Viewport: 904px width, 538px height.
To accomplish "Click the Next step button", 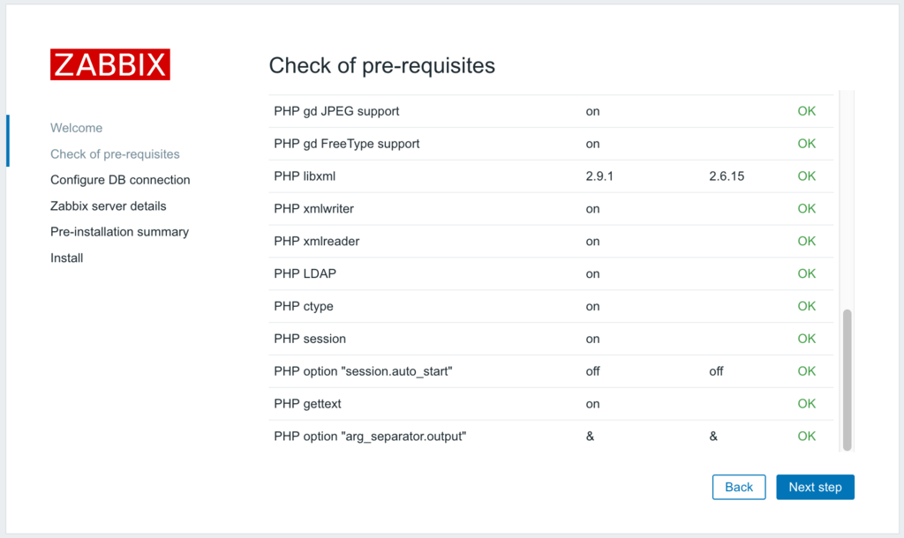I will click(815, 487).
